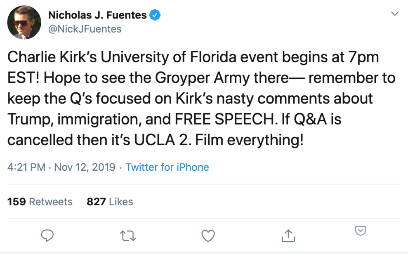Screen dimensions: 408x254
Task: Click the 4:21 PM timestamp
Action: 27,167
